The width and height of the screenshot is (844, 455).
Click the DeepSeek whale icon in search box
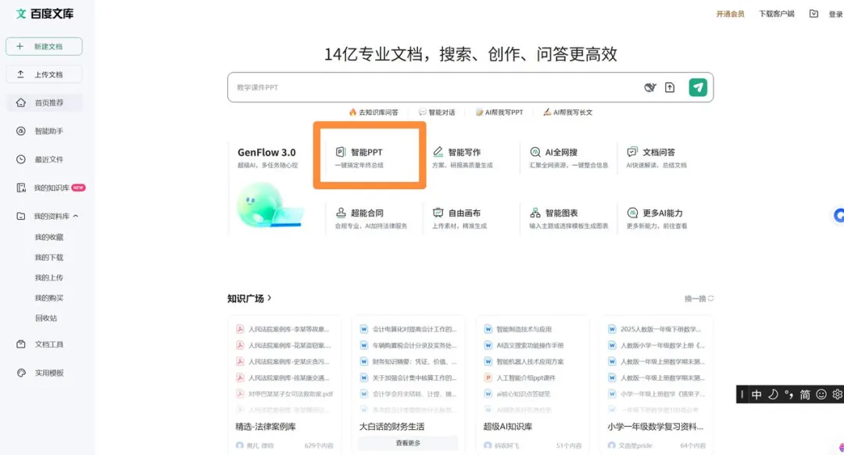click(x=650, y=88)
